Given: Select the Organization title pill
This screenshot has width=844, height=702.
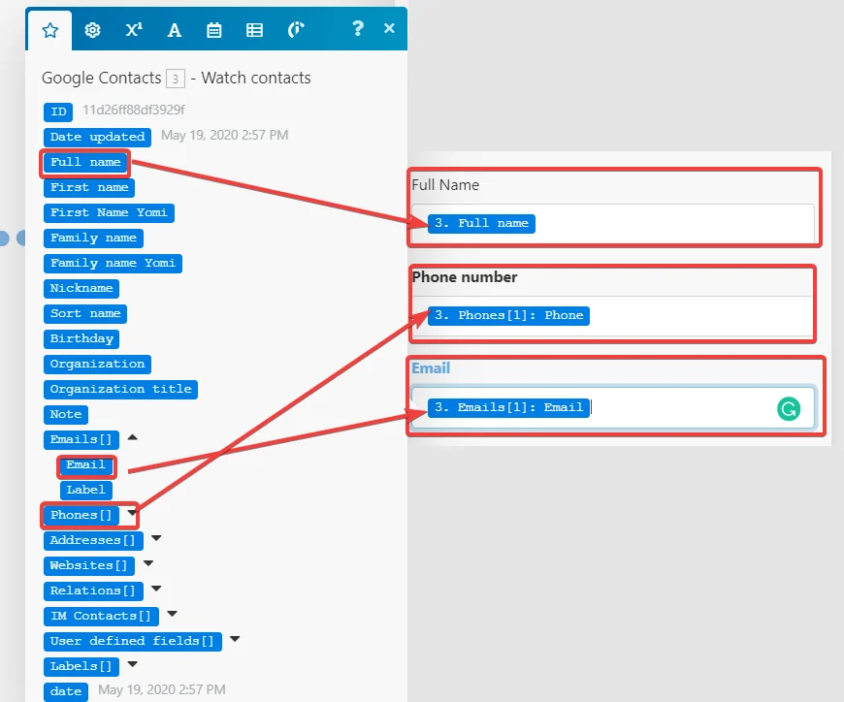Looking at the screenshot, I should click(120, 390).
